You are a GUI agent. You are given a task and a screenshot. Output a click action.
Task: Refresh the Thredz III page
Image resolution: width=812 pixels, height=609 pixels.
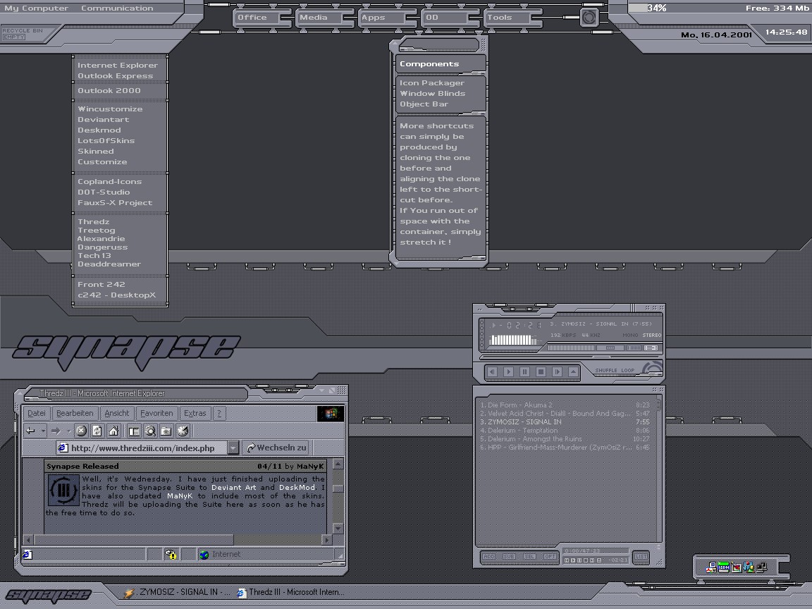[x=97, y=431]
